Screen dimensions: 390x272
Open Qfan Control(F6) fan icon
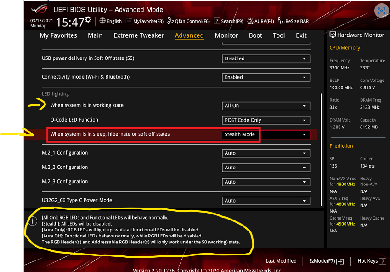coord(170,21)
